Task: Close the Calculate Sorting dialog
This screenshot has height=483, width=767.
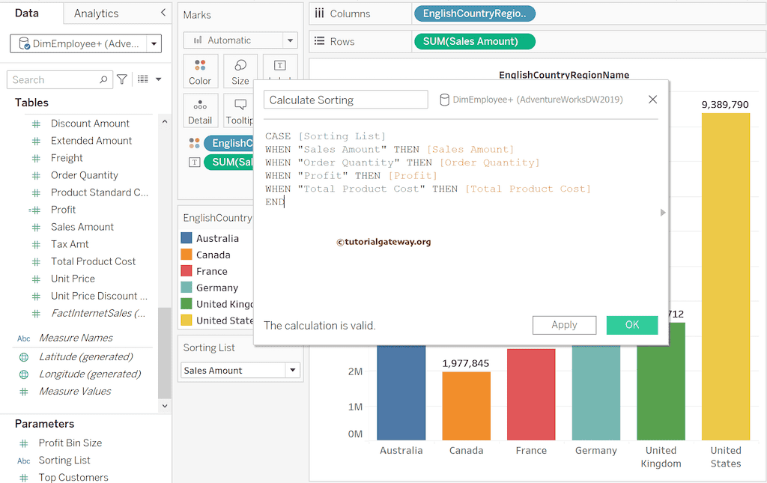Action: coord(652,100)
